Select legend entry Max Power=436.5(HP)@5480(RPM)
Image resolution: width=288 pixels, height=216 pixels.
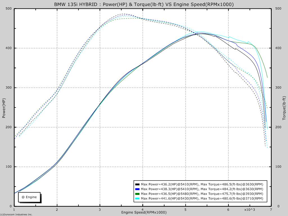(202, 194)
